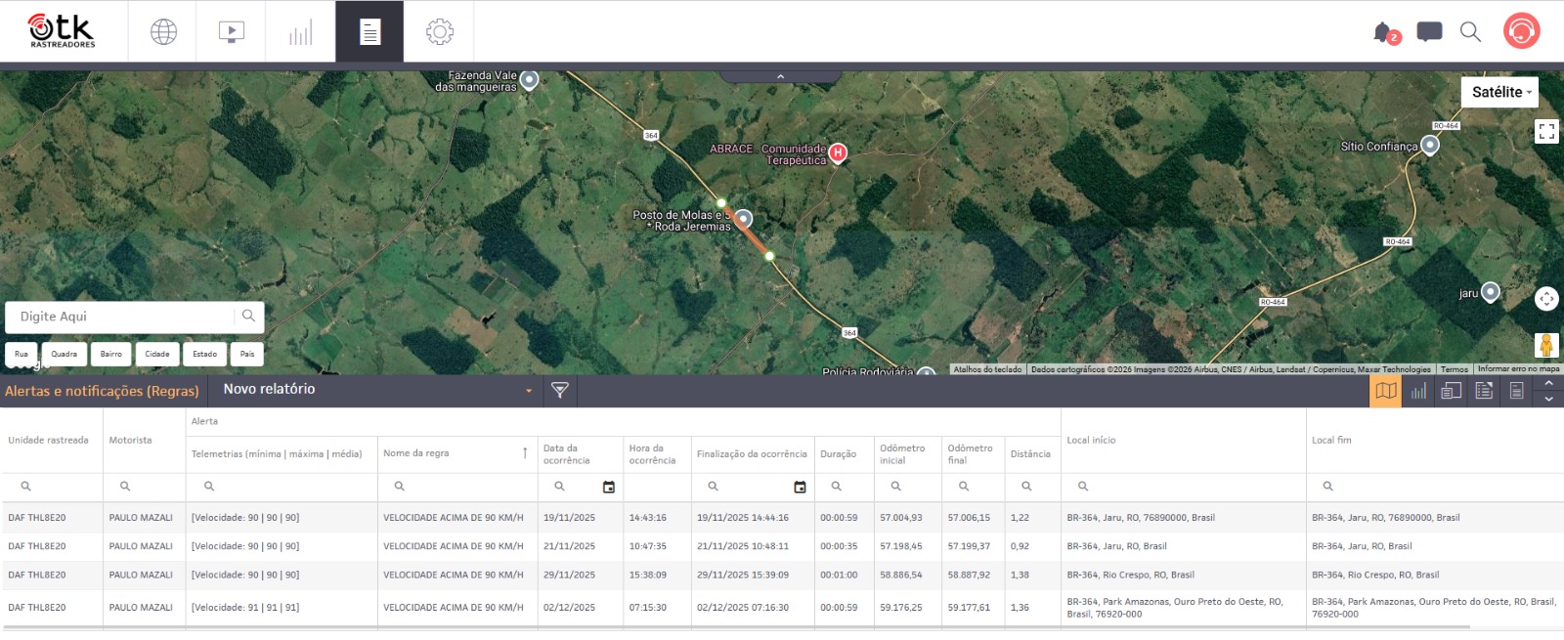Viewport: 1564px width, 640px height.
Task: Click the Bairro address filter button
Action: (x=111, y=354)
